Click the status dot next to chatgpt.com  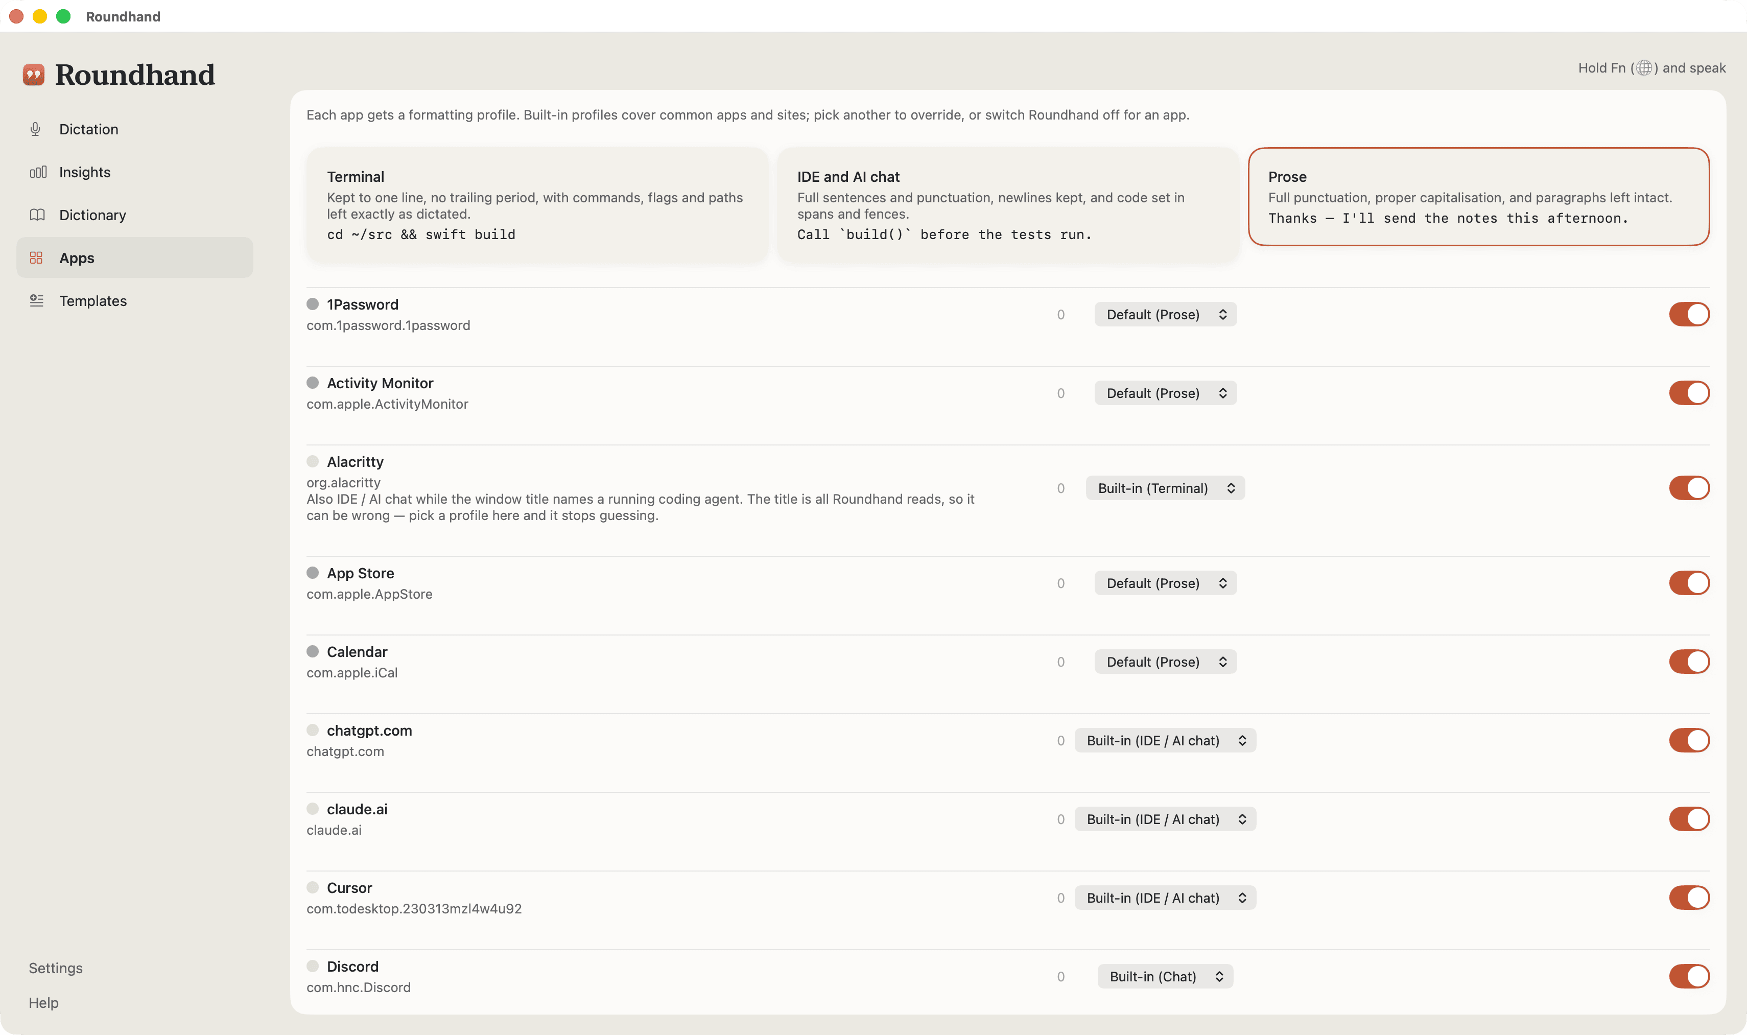[x=313, y=730]
